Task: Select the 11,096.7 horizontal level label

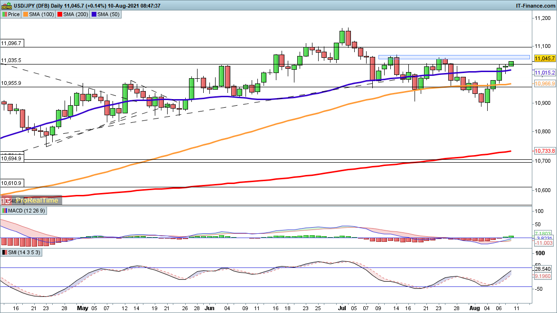Action: pyautogui.click(x=11, y=43)
